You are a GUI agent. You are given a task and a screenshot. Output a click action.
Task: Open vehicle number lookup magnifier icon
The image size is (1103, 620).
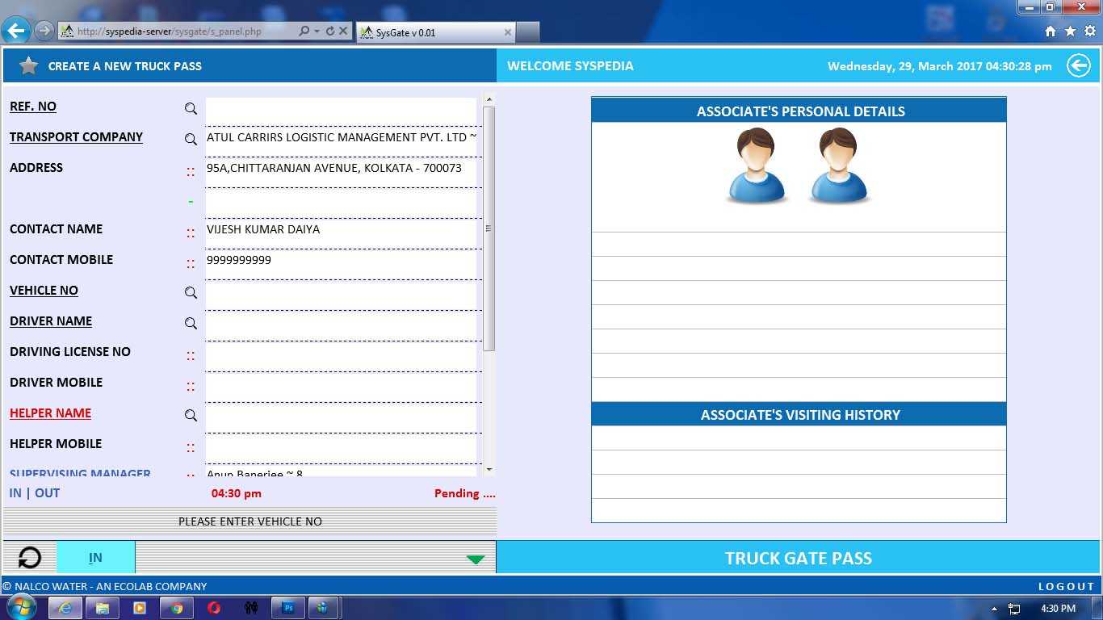click(191, 292)
